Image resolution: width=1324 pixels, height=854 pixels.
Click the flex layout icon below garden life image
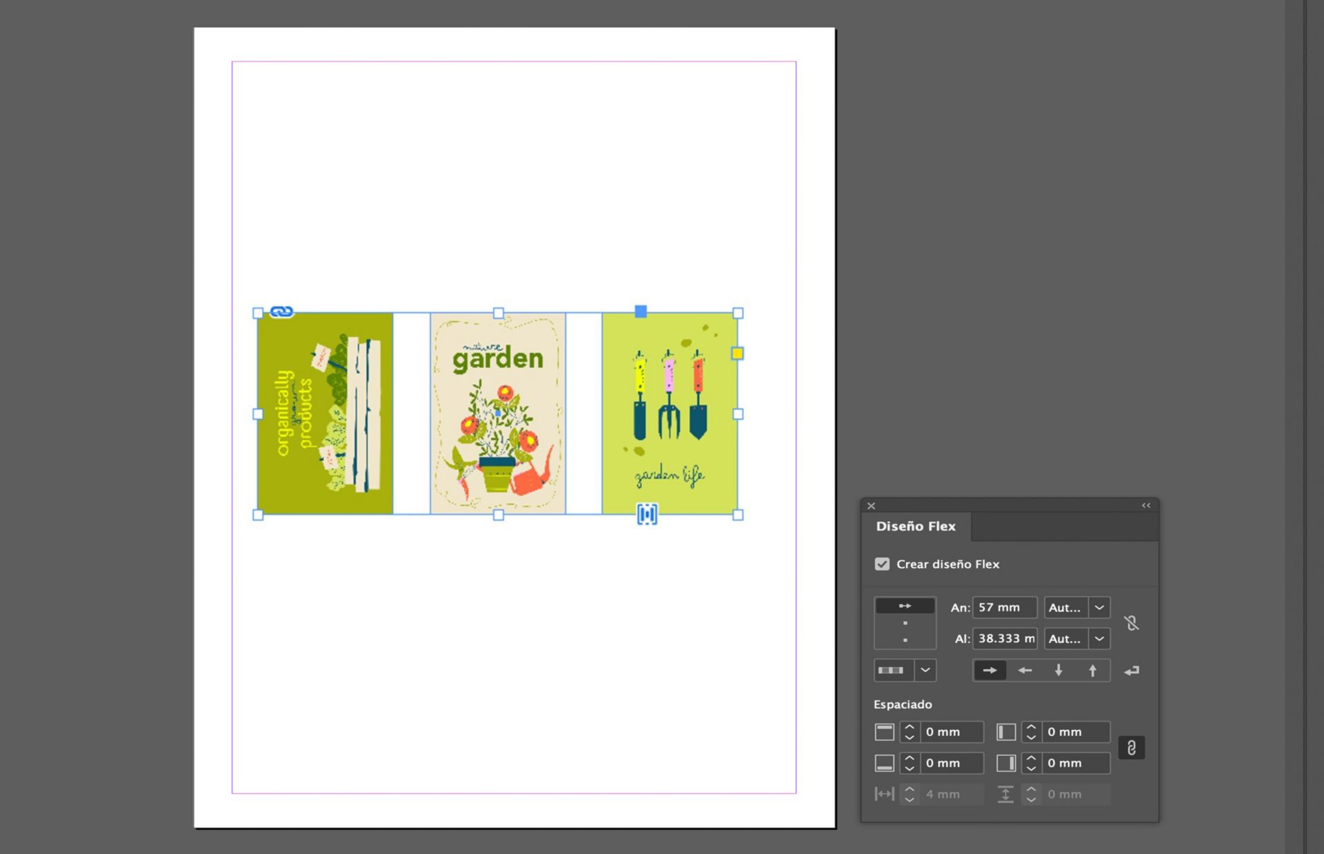[647, 514]
